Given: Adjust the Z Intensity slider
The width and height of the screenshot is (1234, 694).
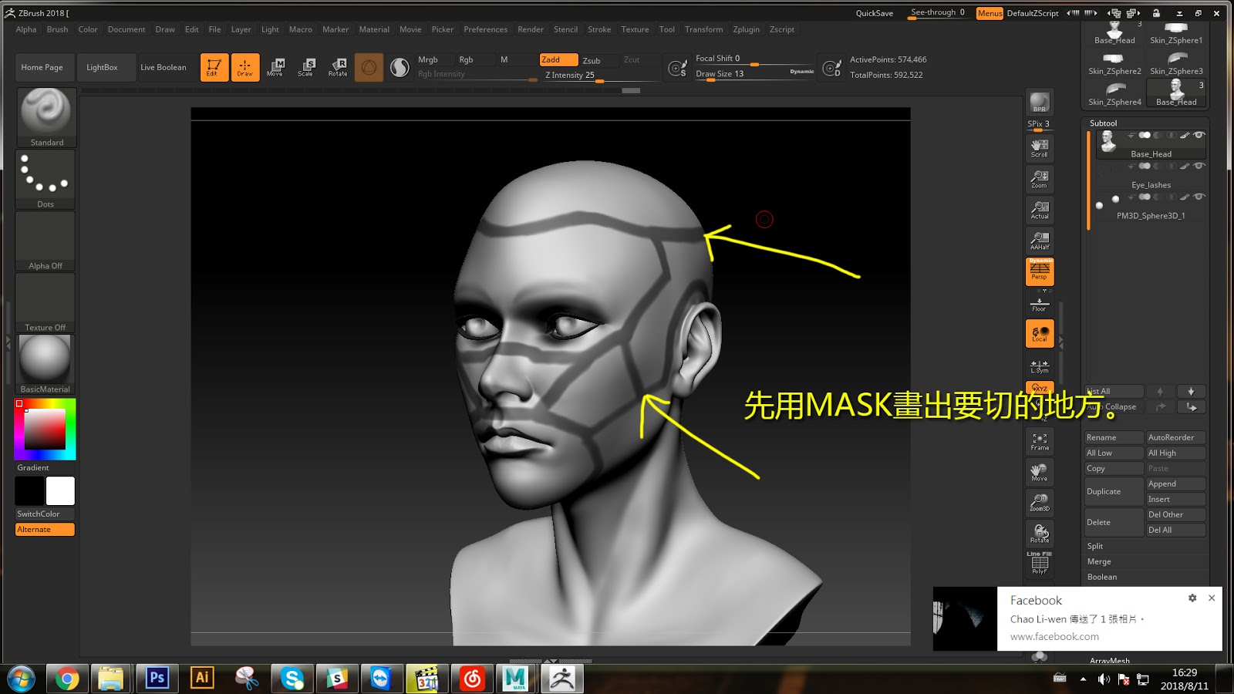Looking at the screenshot, I should (600, 76).
